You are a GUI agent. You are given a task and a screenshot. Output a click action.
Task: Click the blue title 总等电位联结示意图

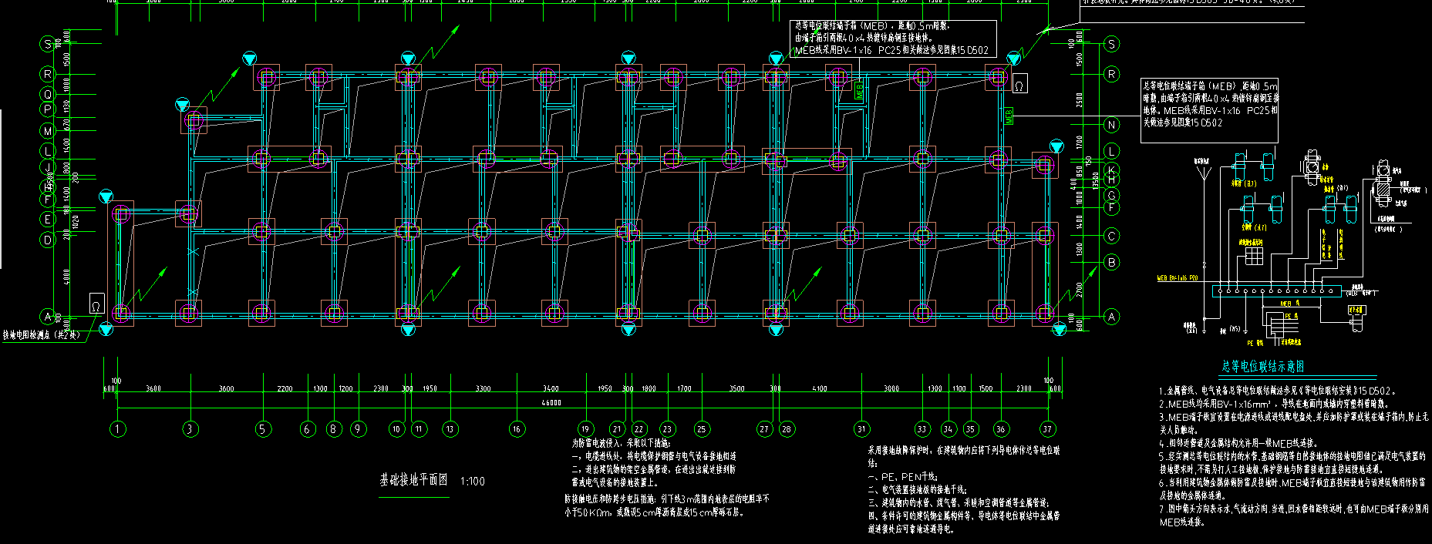coord(1262,367)
